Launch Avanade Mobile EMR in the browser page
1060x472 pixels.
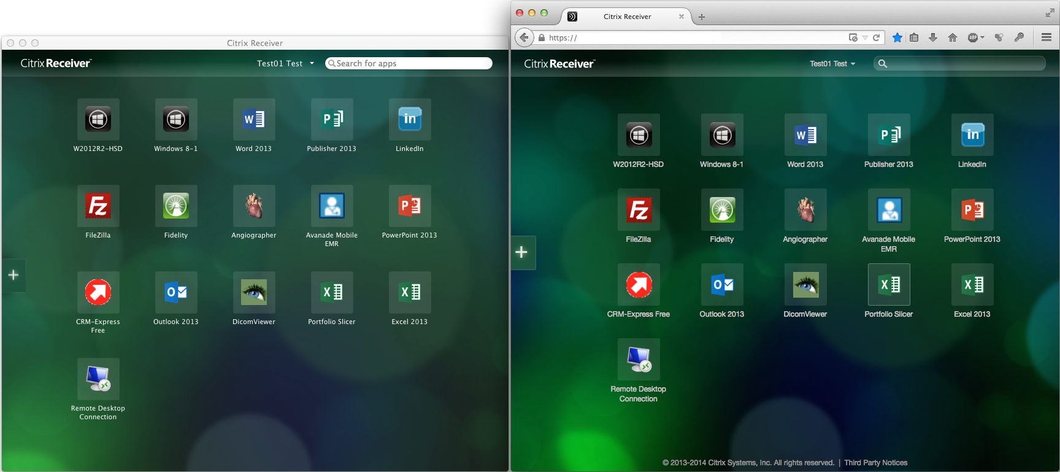(x=889, y=210)
